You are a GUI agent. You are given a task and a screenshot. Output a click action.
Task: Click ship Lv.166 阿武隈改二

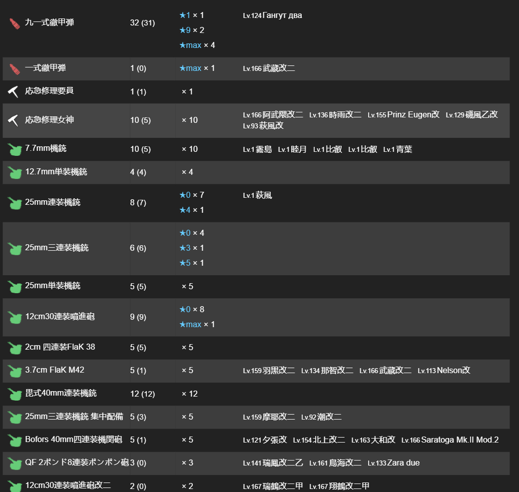(273, 115)
